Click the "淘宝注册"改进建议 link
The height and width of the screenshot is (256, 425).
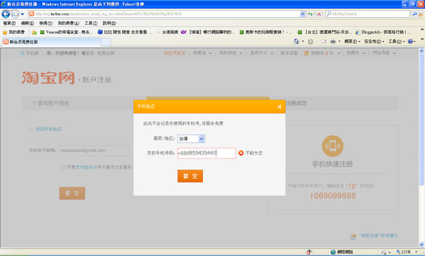pos(379,236)
